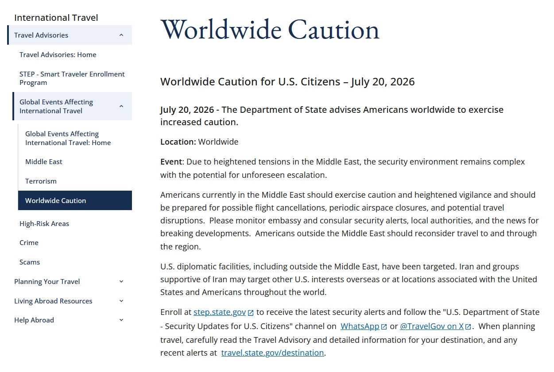
Task: Expand the Living Abroad Resources chevron
Action: pyautogui.click(x=121, y=301)
